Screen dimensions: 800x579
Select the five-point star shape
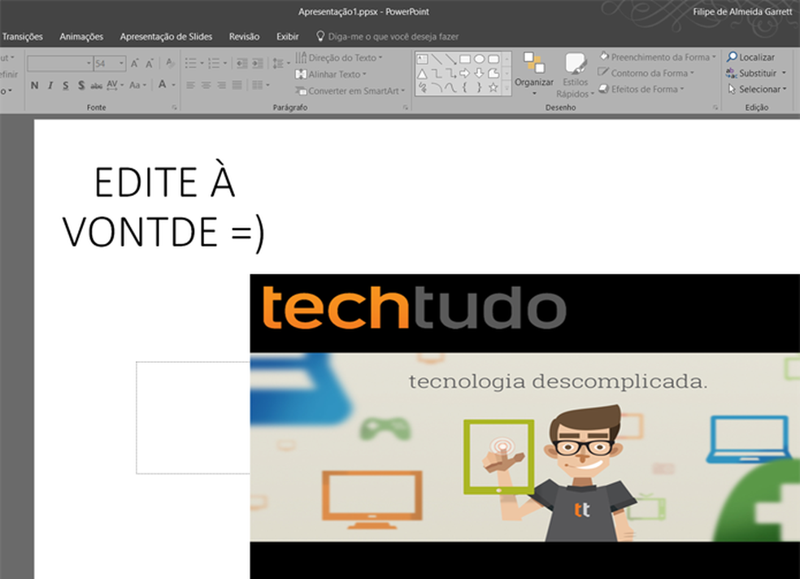pos(493,88)
